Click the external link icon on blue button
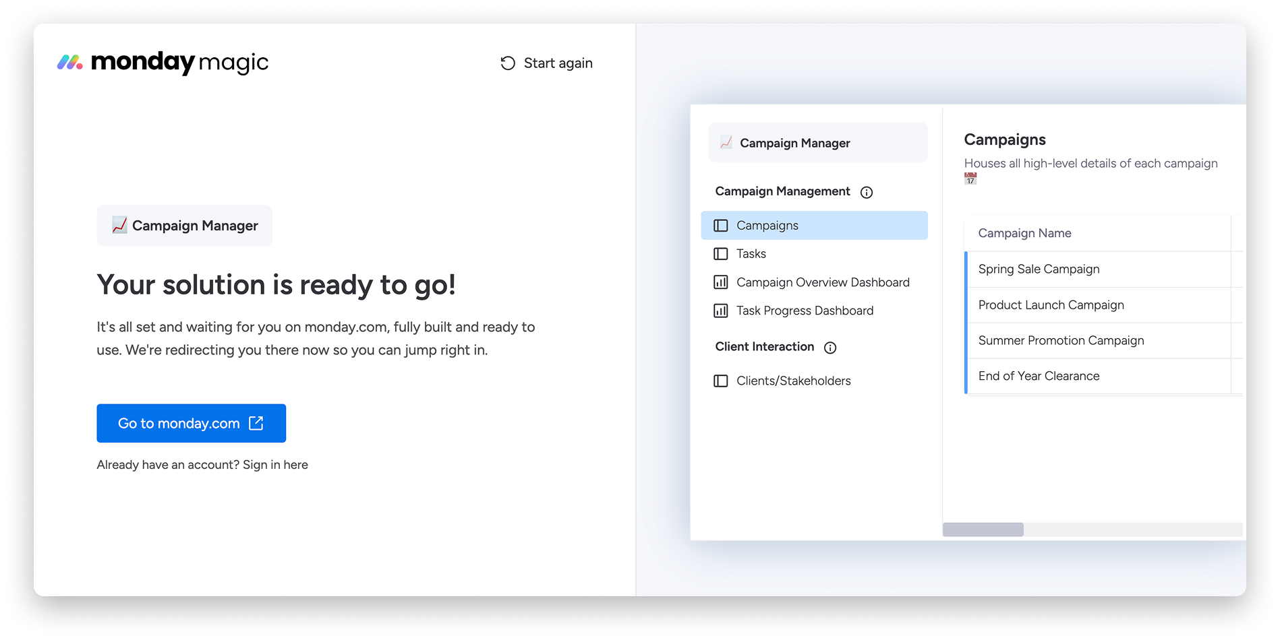1280x640 pixels. point(256,423)
